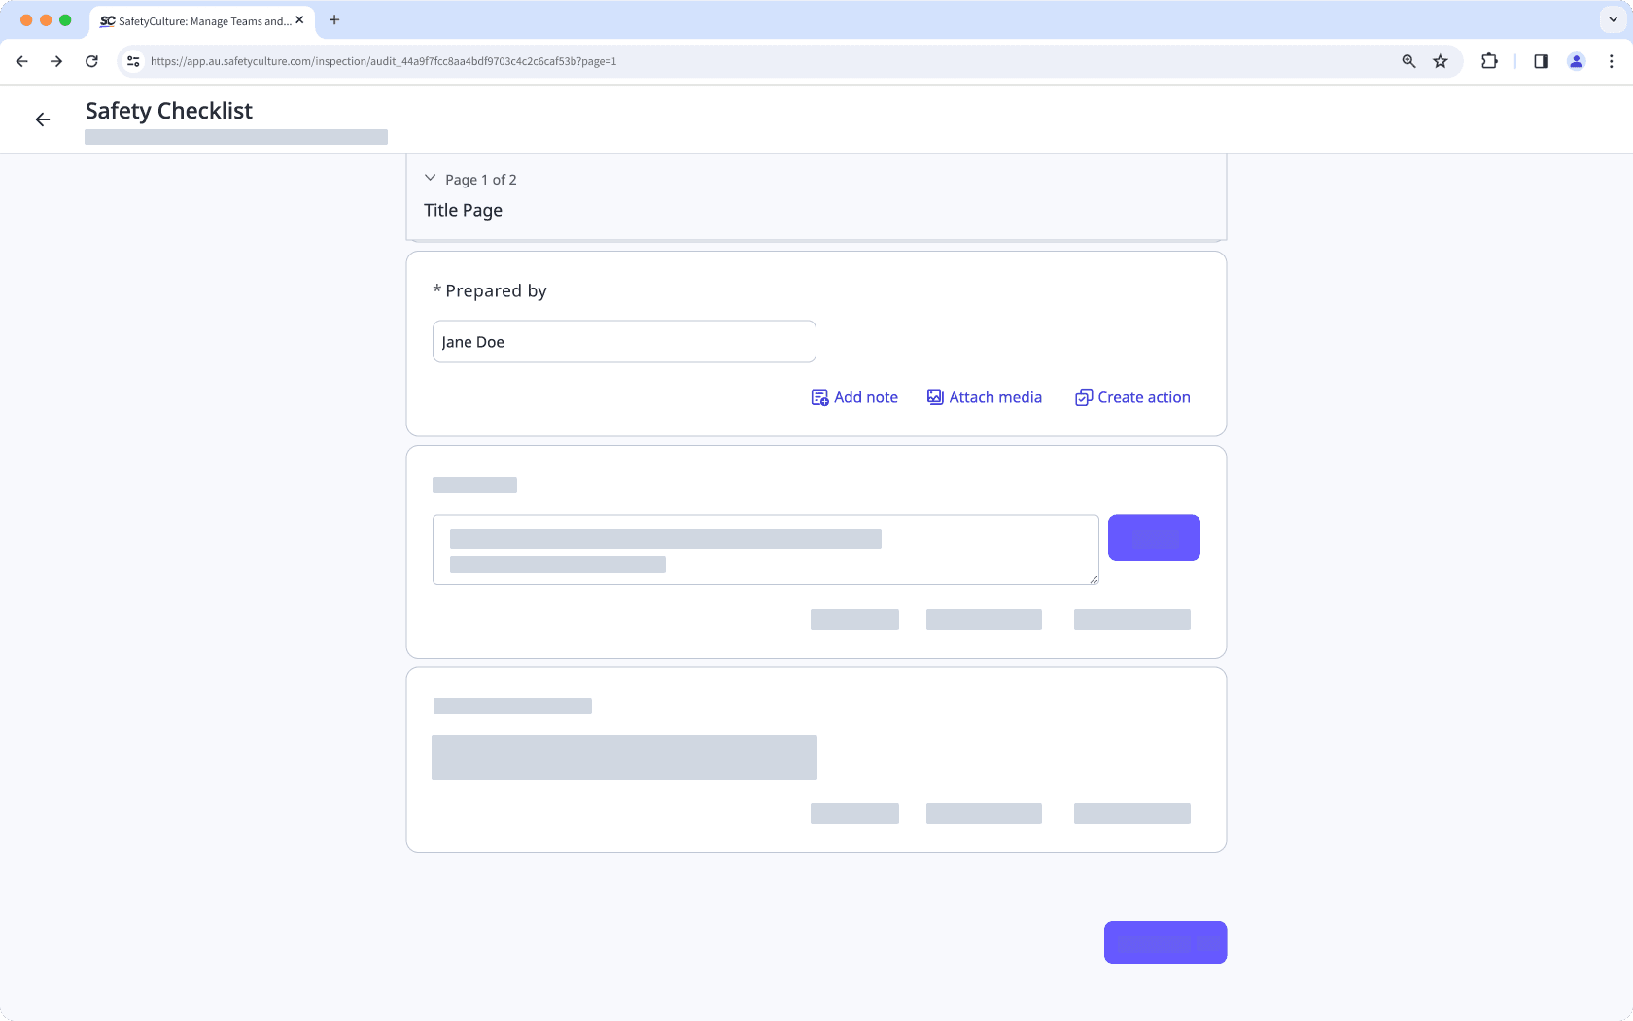
Task: Open the browser zoom magnifier icon
Action: tap(1408, 61)
